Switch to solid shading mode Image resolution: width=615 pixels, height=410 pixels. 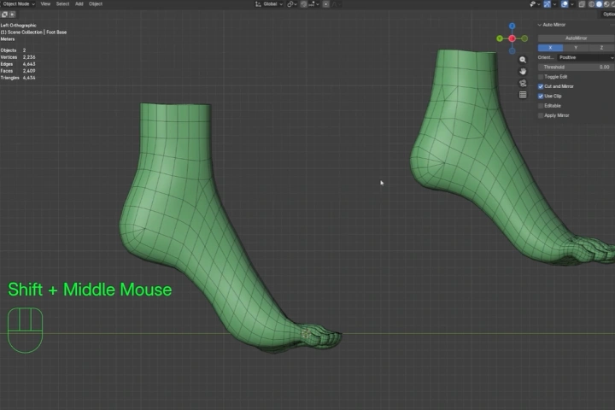pos(599,4)
